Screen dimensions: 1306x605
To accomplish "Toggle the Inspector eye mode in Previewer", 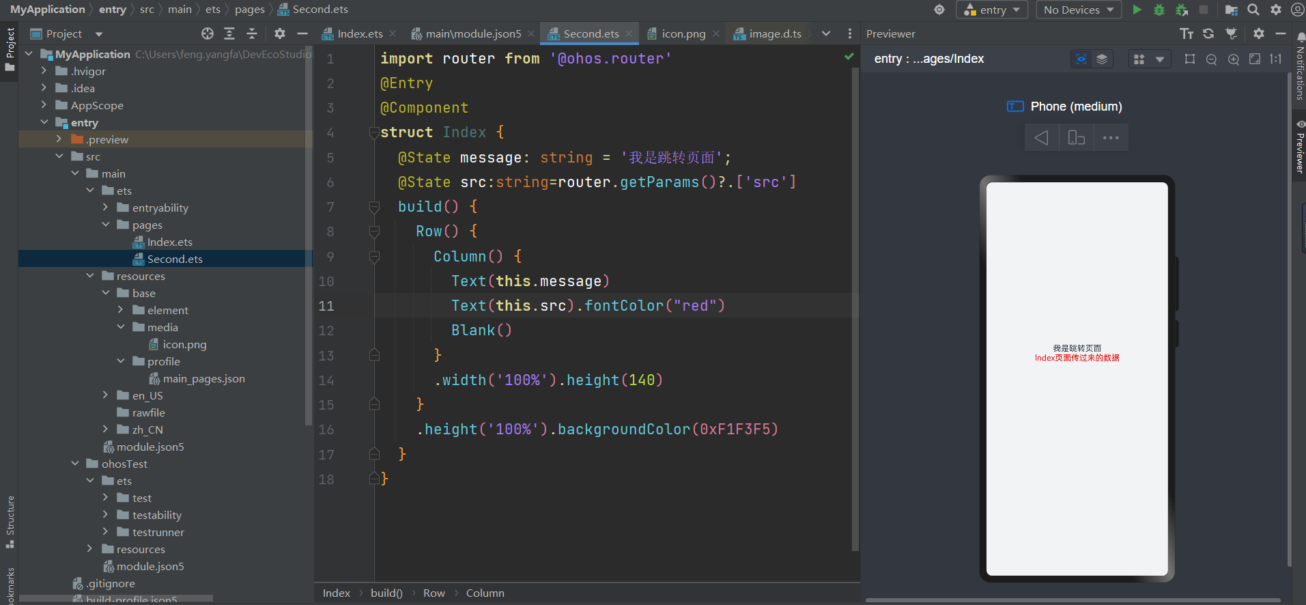I will click(x=1081, y=59).
